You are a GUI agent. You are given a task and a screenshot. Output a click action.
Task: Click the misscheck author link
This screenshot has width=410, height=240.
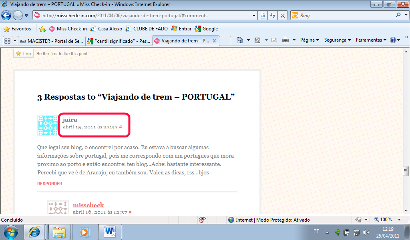[88, 205]
